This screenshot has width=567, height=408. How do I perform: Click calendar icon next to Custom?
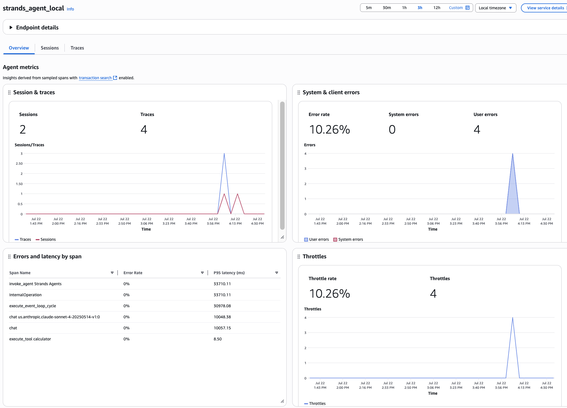[468, 8]
